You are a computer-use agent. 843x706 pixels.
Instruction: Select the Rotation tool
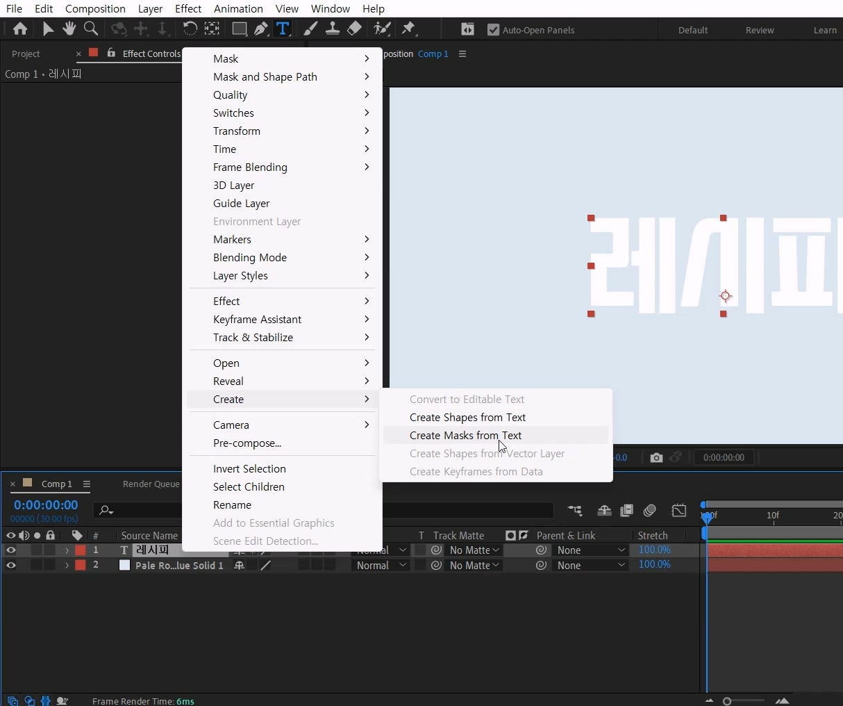coord(190,28)
